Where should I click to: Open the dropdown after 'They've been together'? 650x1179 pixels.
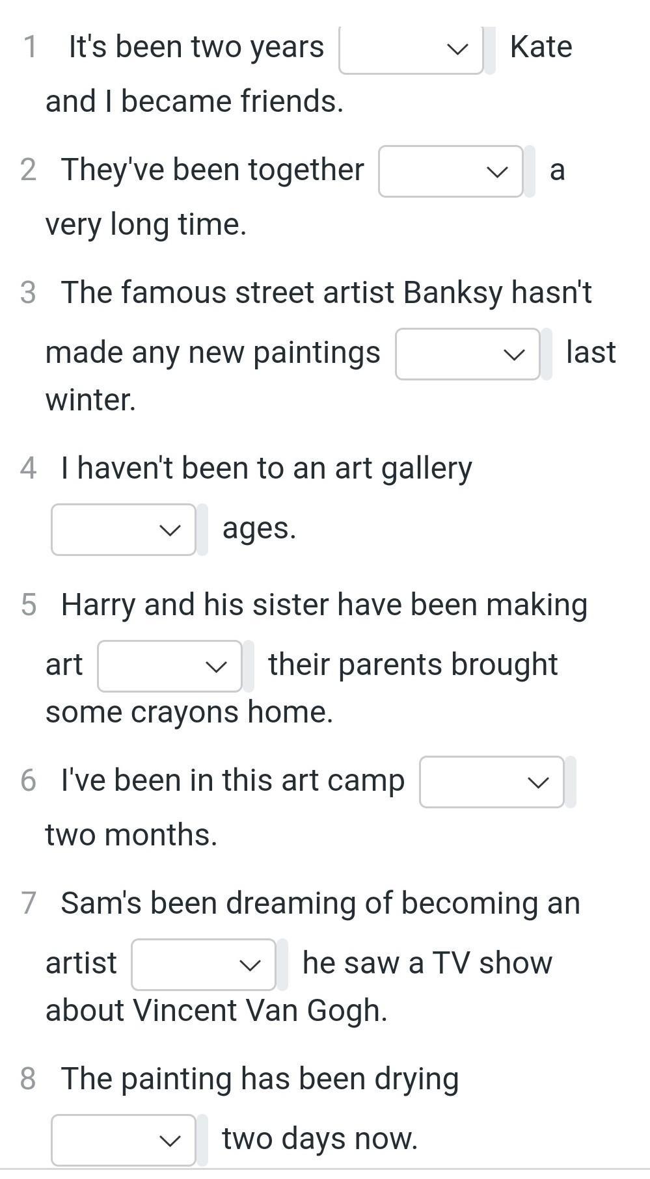[x=450, y=172]
